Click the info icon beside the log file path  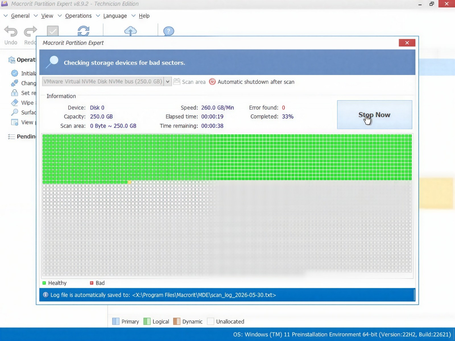[45, 295]
